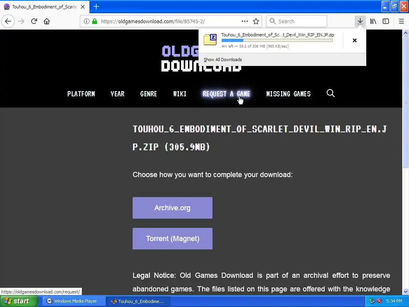Open the PLATFORM menu

(81, 94)
